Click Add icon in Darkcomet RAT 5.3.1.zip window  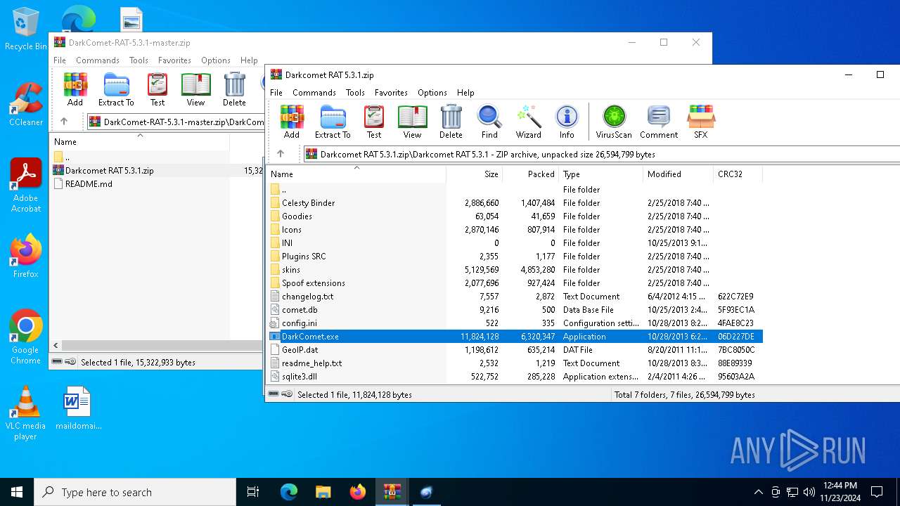292,122
